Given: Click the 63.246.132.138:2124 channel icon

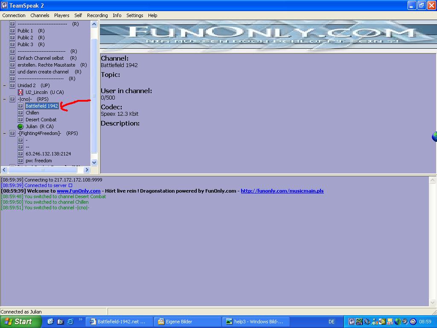Looking at the screenshot, I should pos(20,154).
